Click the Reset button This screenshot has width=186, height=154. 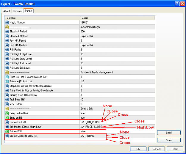(x=175, y=149)
